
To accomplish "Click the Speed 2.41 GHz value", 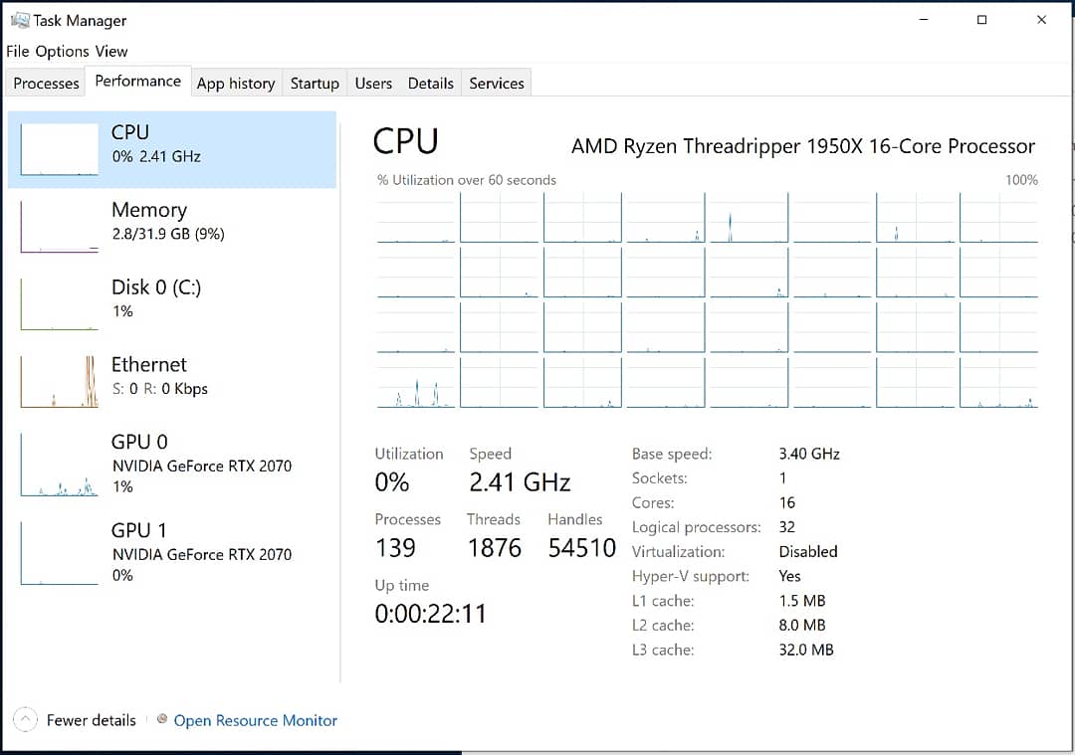I will click(520, 482).
